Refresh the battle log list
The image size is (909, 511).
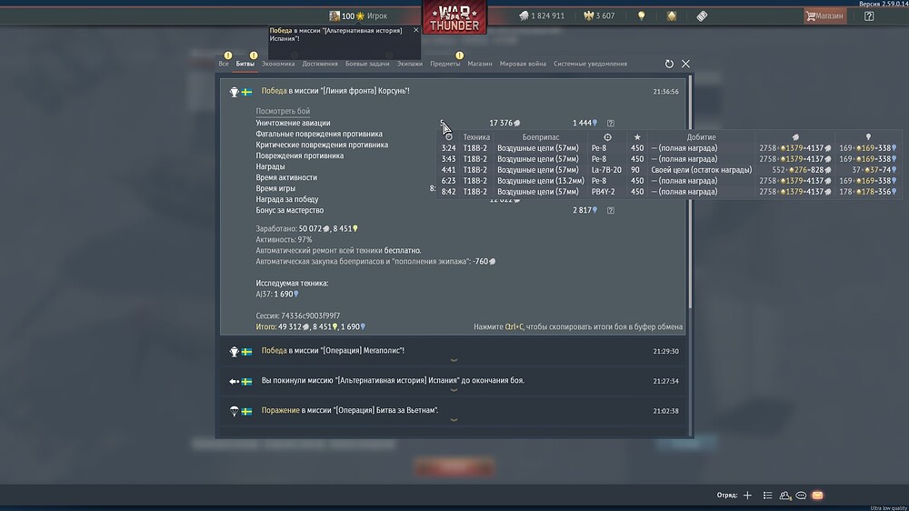tap(669, 64)
